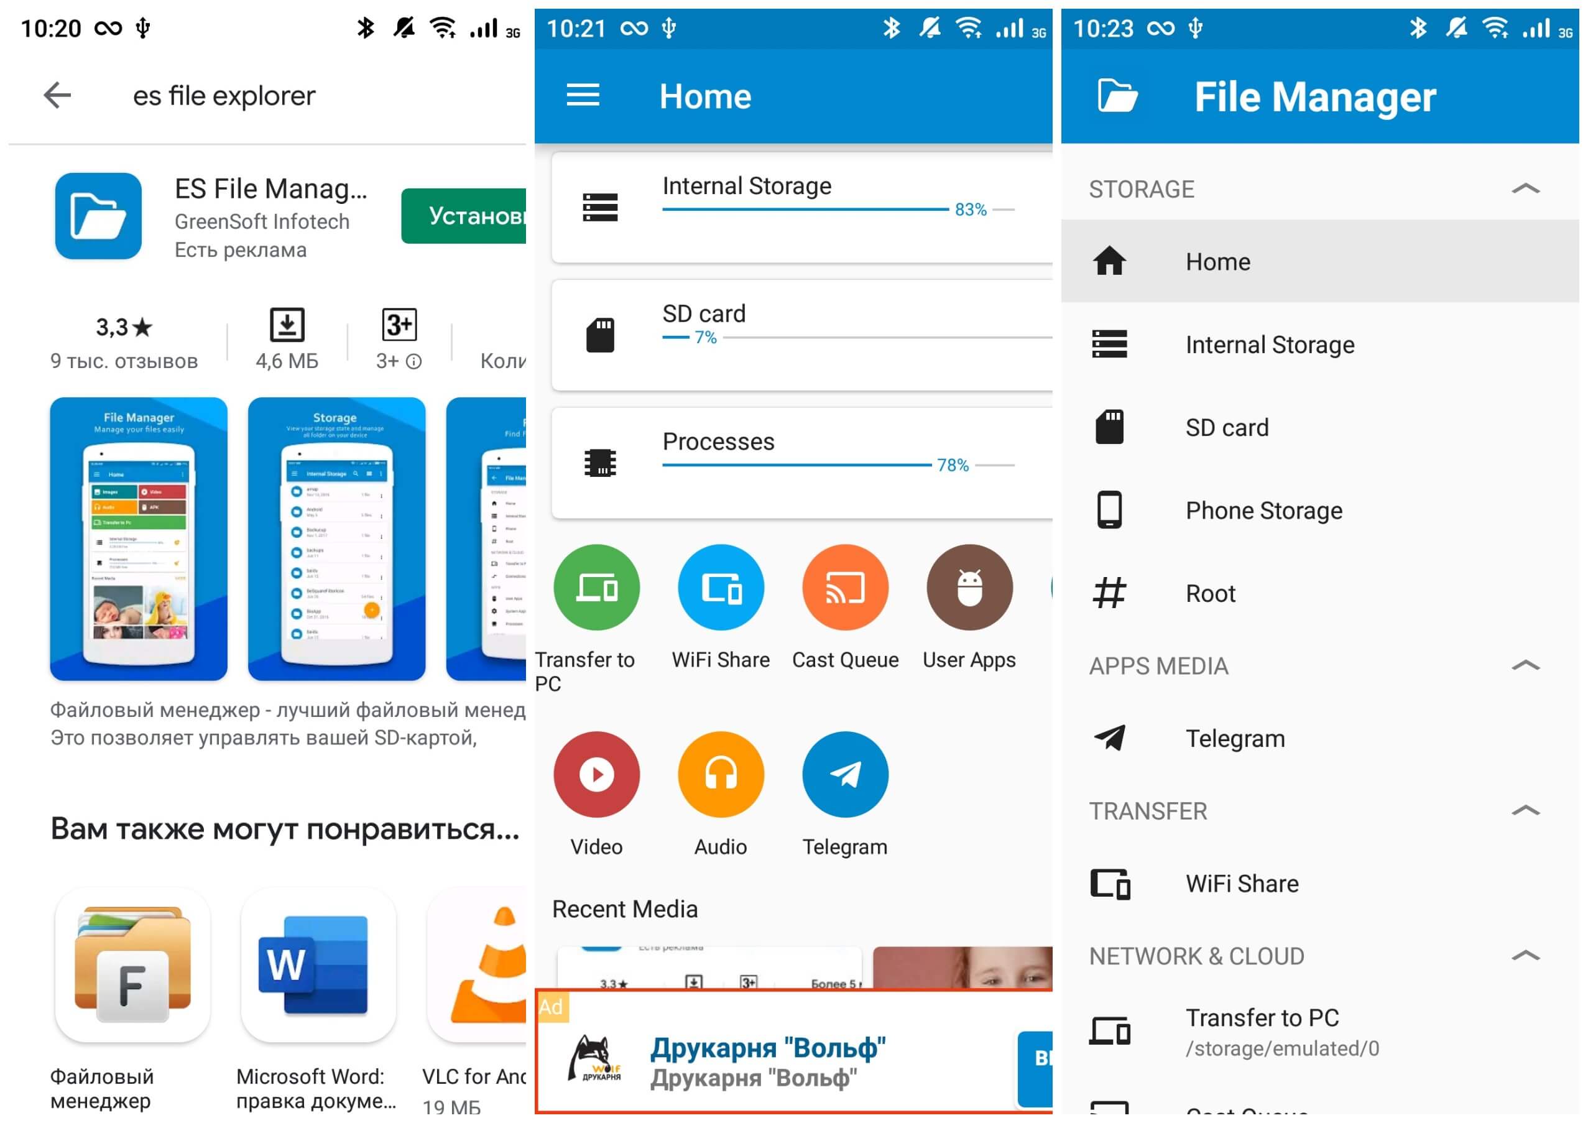Tap the red Video circle icon
Screen dimensions: 1588x1123
click(596, 775)
